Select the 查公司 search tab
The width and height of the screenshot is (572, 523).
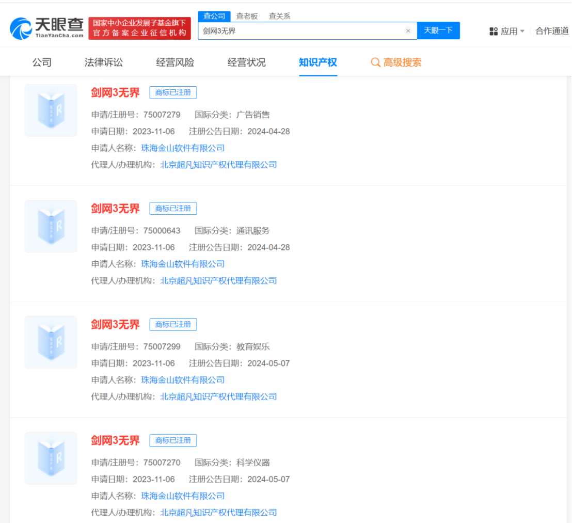click(x=214, y=16)
